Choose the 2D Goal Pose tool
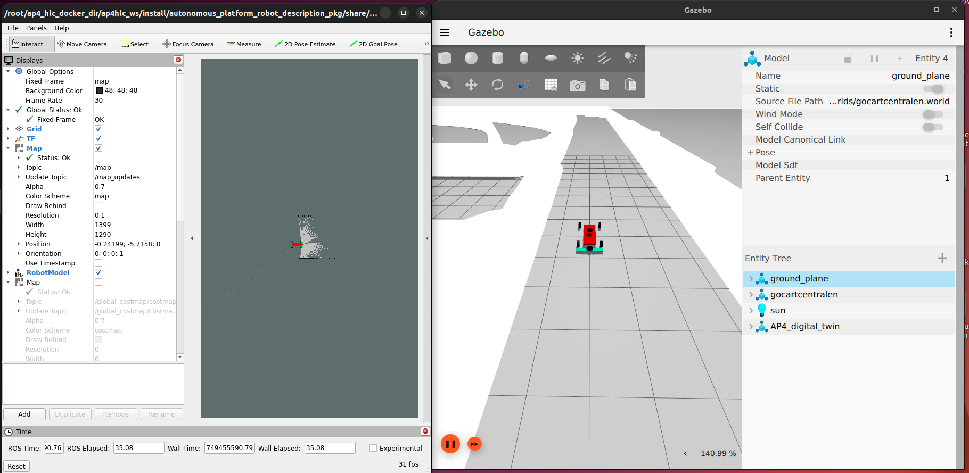 click(x=373, y=44)
